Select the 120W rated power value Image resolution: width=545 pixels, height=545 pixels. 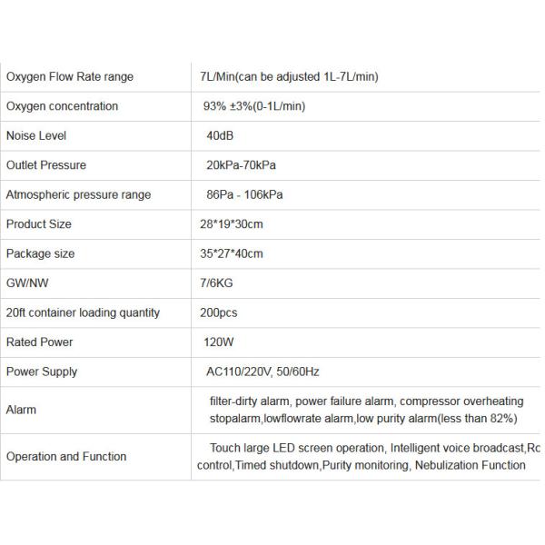tap(220, 342)
